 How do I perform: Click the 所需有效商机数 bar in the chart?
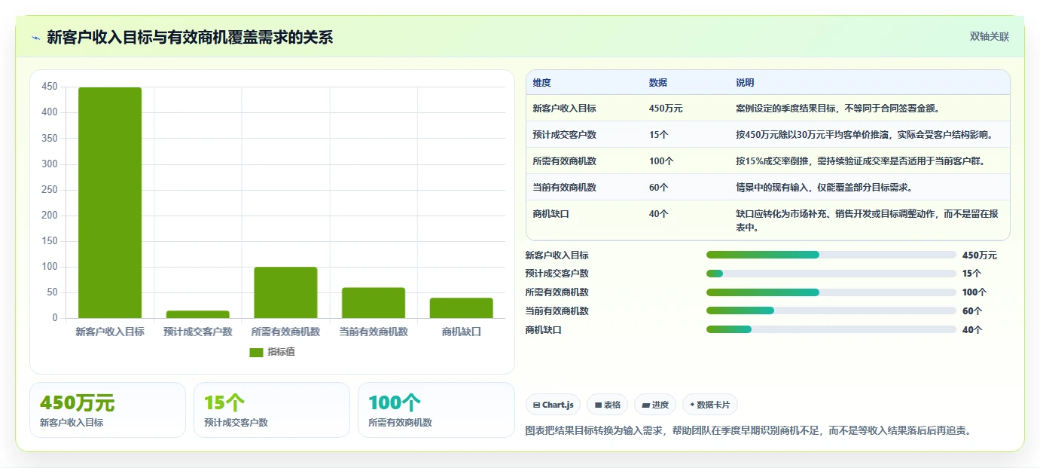tap(285, 292)
